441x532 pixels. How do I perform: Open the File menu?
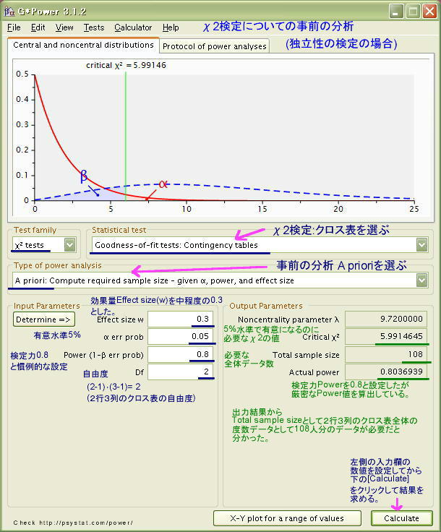14,27
